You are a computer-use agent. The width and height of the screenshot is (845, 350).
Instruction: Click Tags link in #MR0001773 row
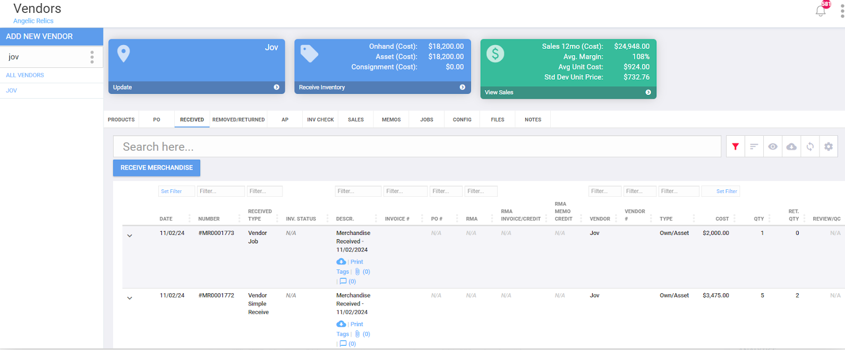point(343,272)
